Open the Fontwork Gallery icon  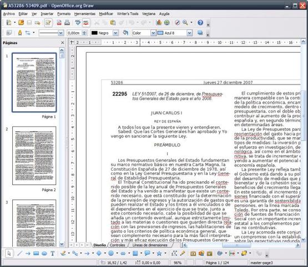(x=193, y=254)
